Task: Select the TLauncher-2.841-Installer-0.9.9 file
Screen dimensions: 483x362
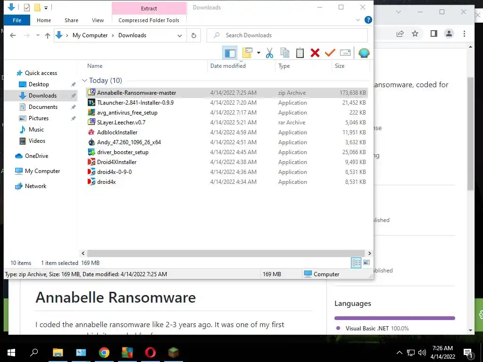Action: click(x=227, y=103)
